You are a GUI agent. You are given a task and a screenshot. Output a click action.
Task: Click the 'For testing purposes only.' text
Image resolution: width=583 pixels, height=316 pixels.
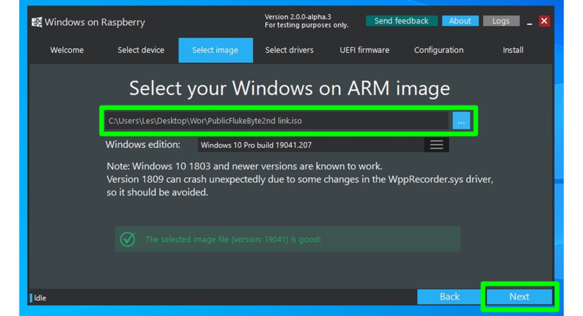[x=306, y=25]
